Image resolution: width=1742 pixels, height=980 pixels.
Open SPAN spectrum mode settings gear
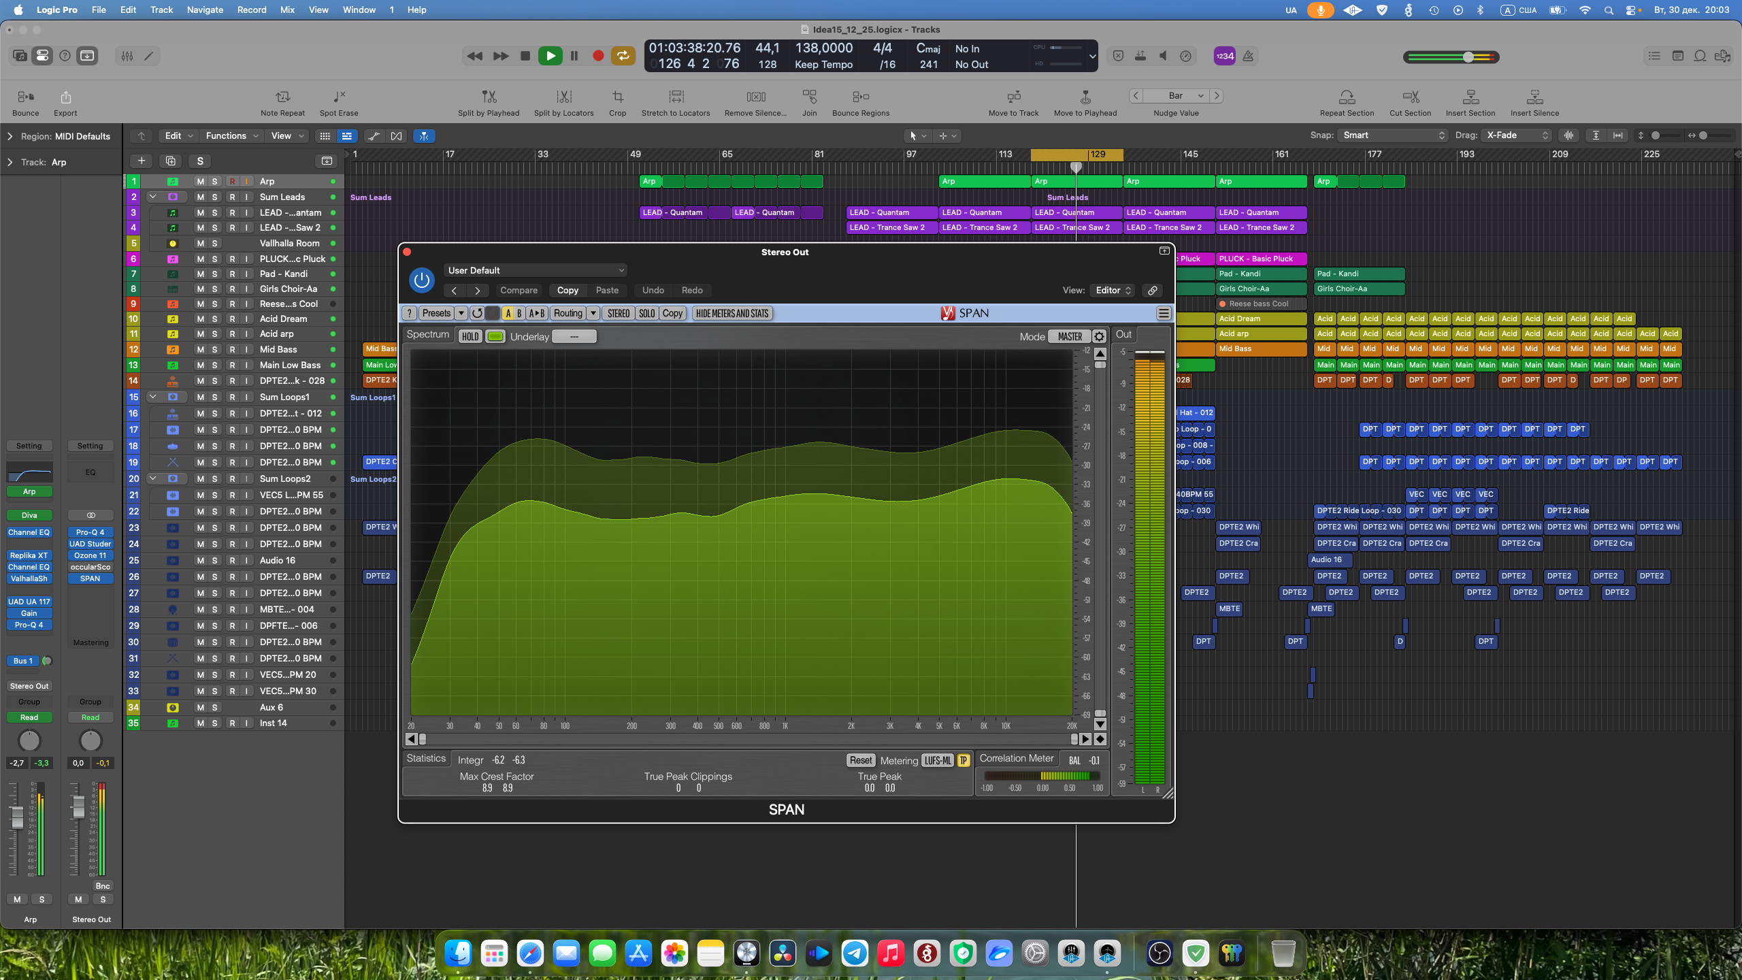1099,336
